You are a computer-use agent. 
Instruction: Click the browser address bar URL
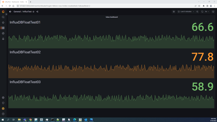[x=55, y=6]
